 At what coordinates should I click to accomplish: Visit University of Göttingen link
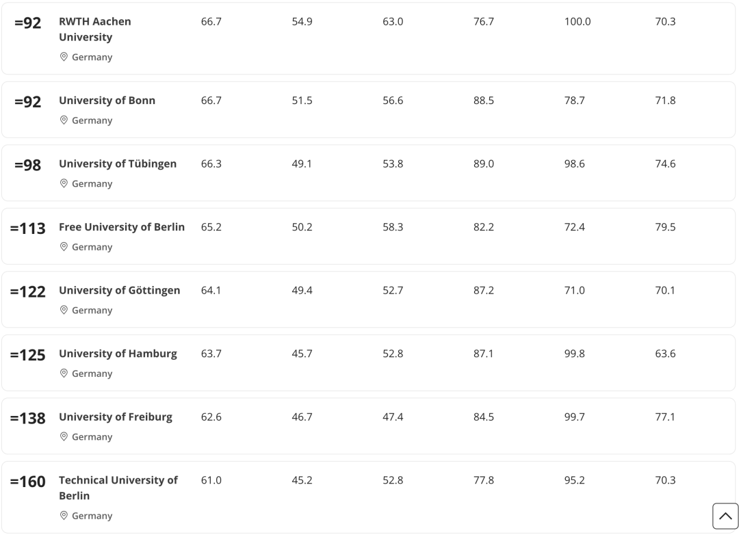click(x=120, y=291)
